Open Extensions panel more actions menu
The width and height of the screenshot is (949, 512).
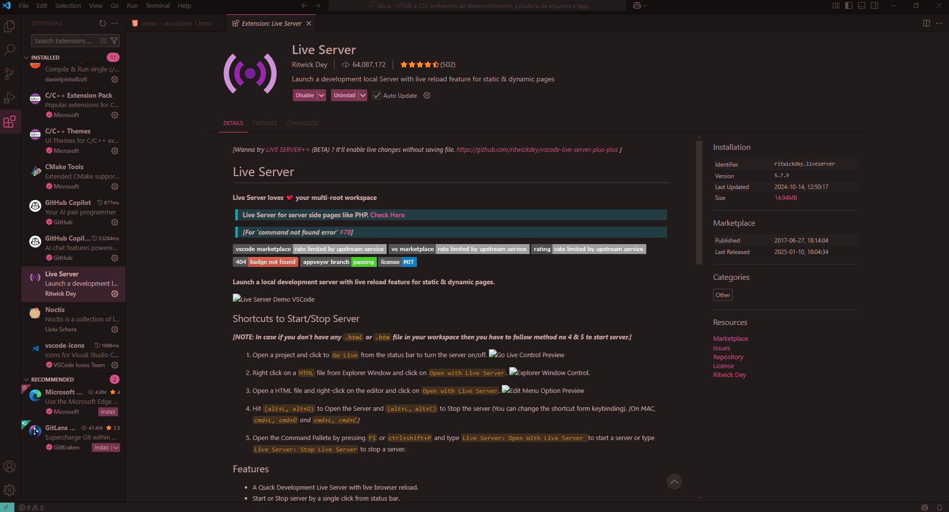115,23
